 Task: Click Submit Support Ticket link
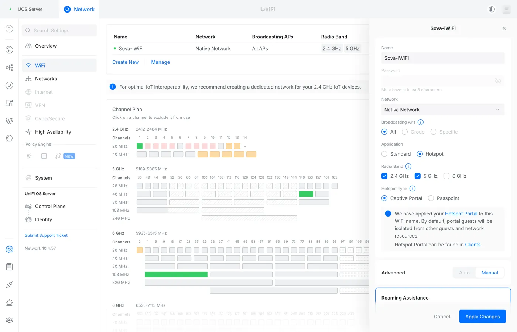(x=46, y=235)
